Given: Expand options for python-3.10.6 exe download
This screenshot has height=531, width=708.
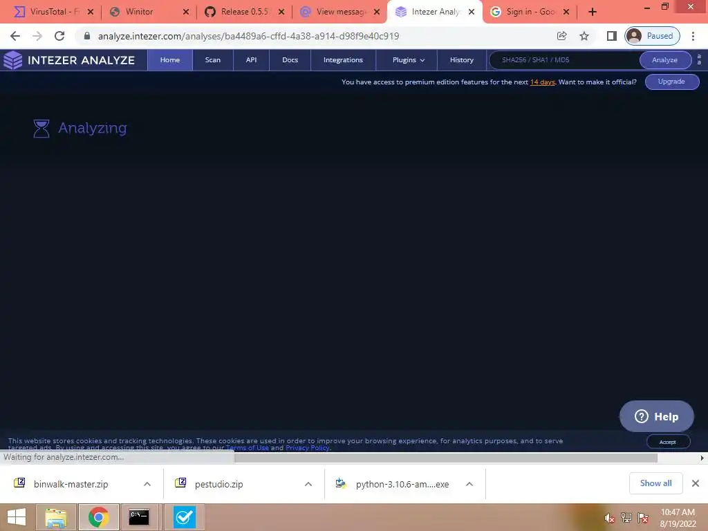Looking at the screenshot, I should (x=469, y=485).
